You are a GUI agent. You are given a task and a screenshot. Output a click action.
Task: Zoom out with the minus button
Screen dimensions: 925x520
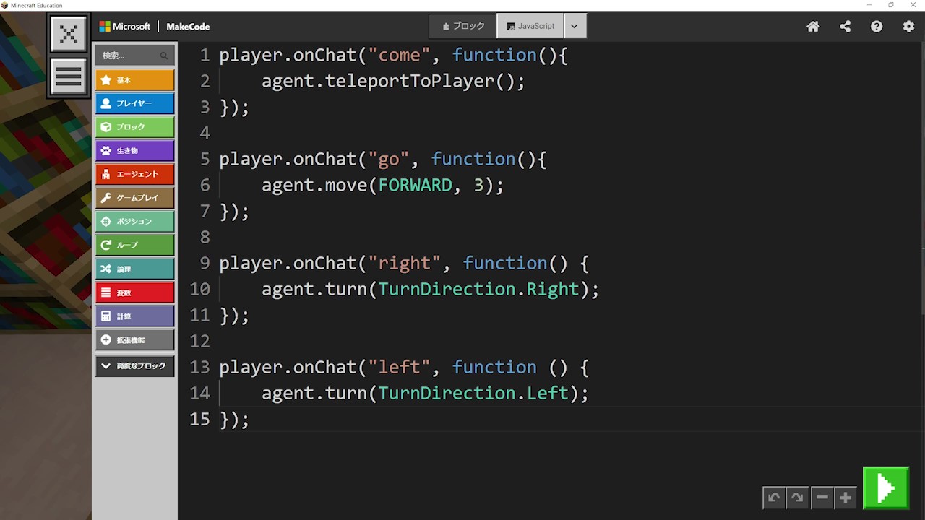pyautogui.click(x=822, y=498)
